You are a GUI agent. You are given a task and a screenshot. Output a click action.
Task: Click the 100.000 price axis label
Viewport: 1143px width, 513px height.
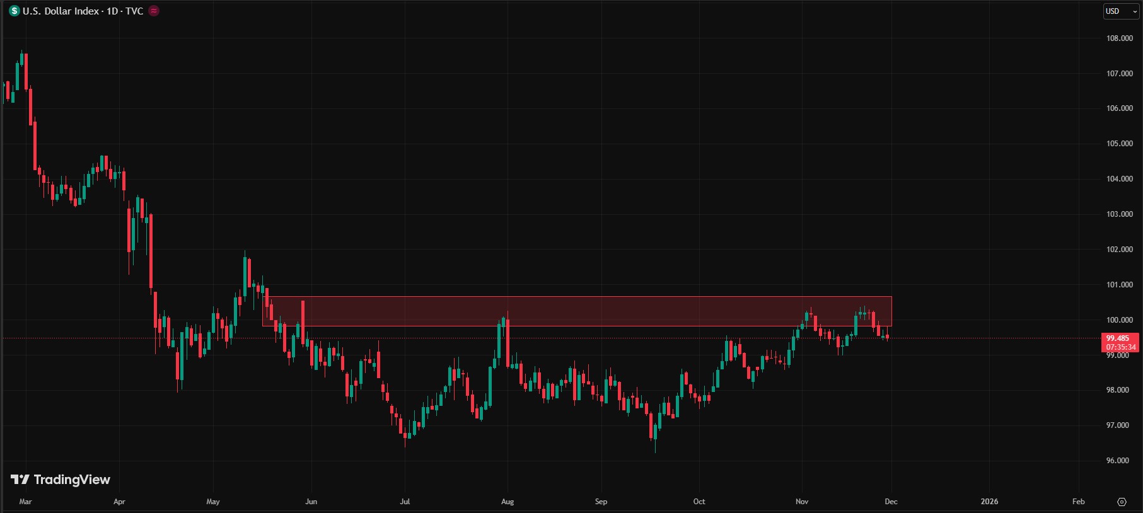pyautogui.click(x=1119, y=320)
